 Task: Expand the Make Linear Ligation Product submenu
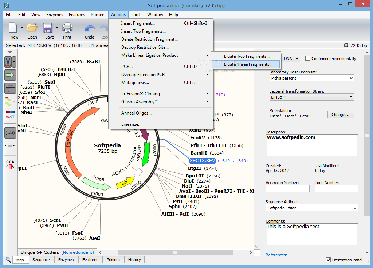click(164, 55)
